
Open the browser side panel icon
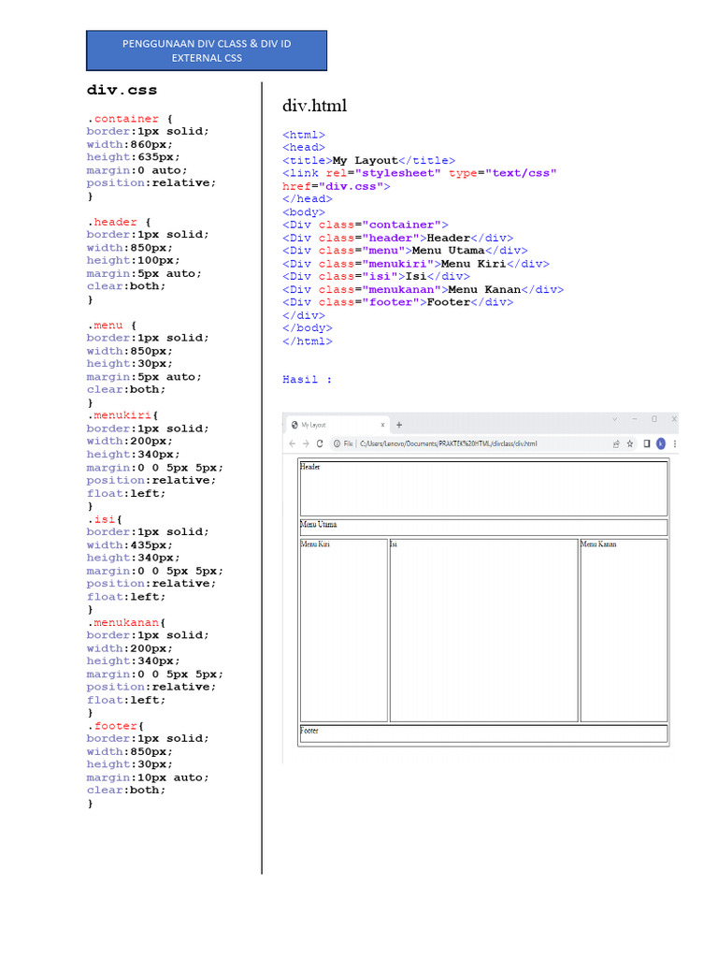click(646, 443)
